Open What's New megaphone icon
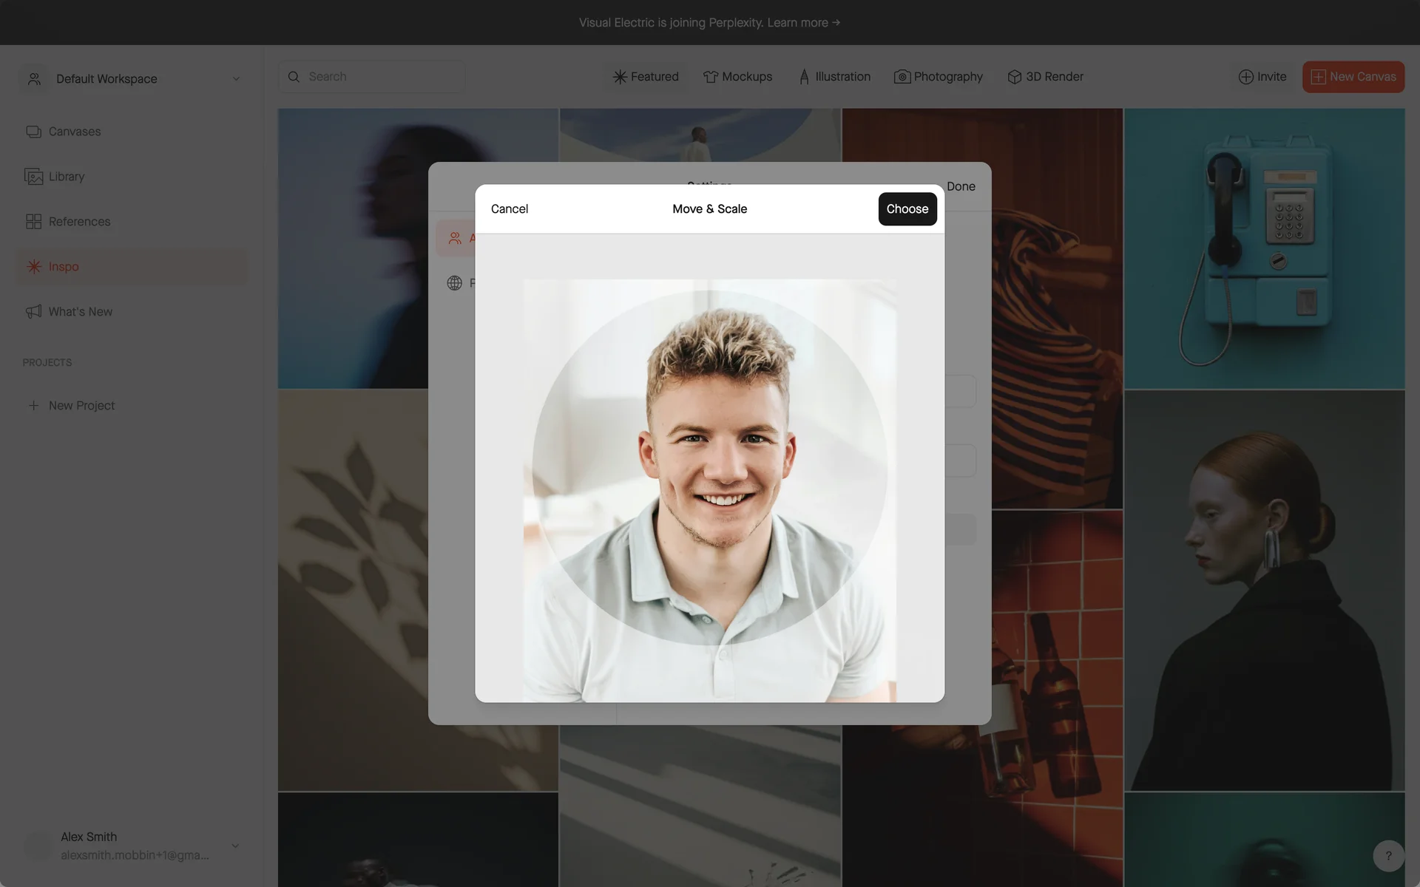Image resolution: width=1420 pixels, height=887 pixels. [x=33, y=312]
